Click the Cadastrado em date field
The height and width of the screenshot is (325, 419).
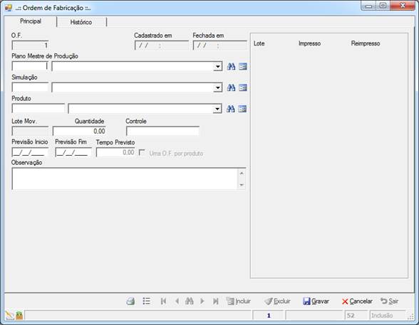162,46
